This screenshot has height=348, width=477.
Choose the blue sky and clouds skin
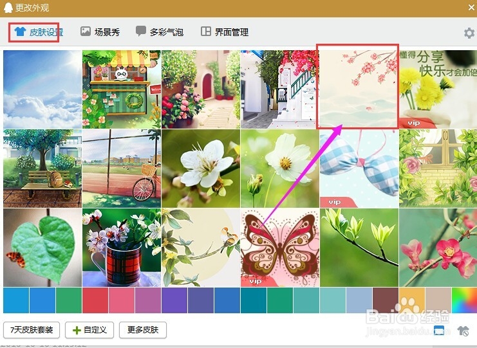(x=42, y=89)
